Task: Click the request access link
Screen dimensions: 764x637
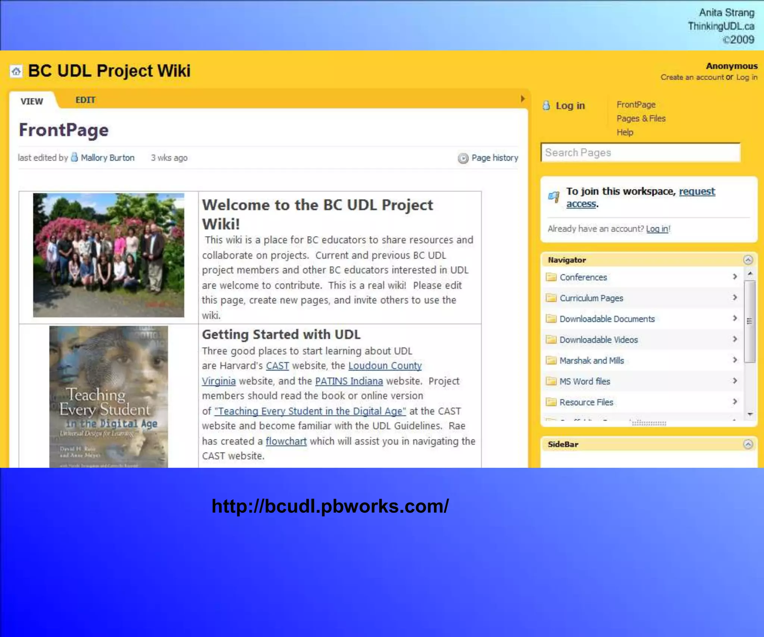Action: (x=697, y=191)
